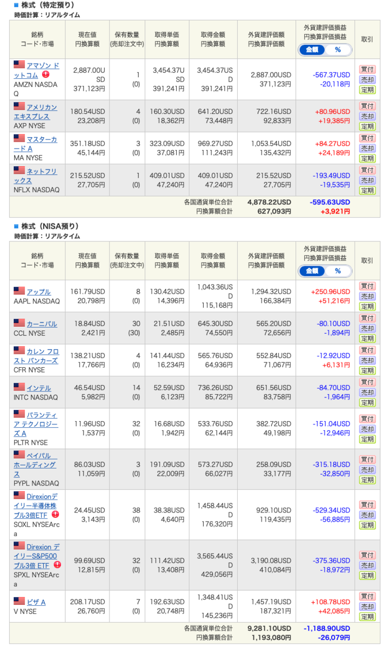
Task: Click the US flag icon beside PayPal Holdings
Action: (19, 455)
